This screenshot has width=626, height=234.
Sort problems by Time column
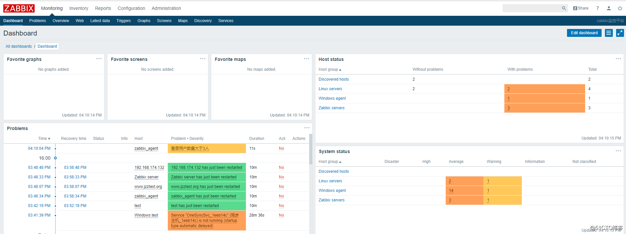pyautogui.click(x=44, y=139)
